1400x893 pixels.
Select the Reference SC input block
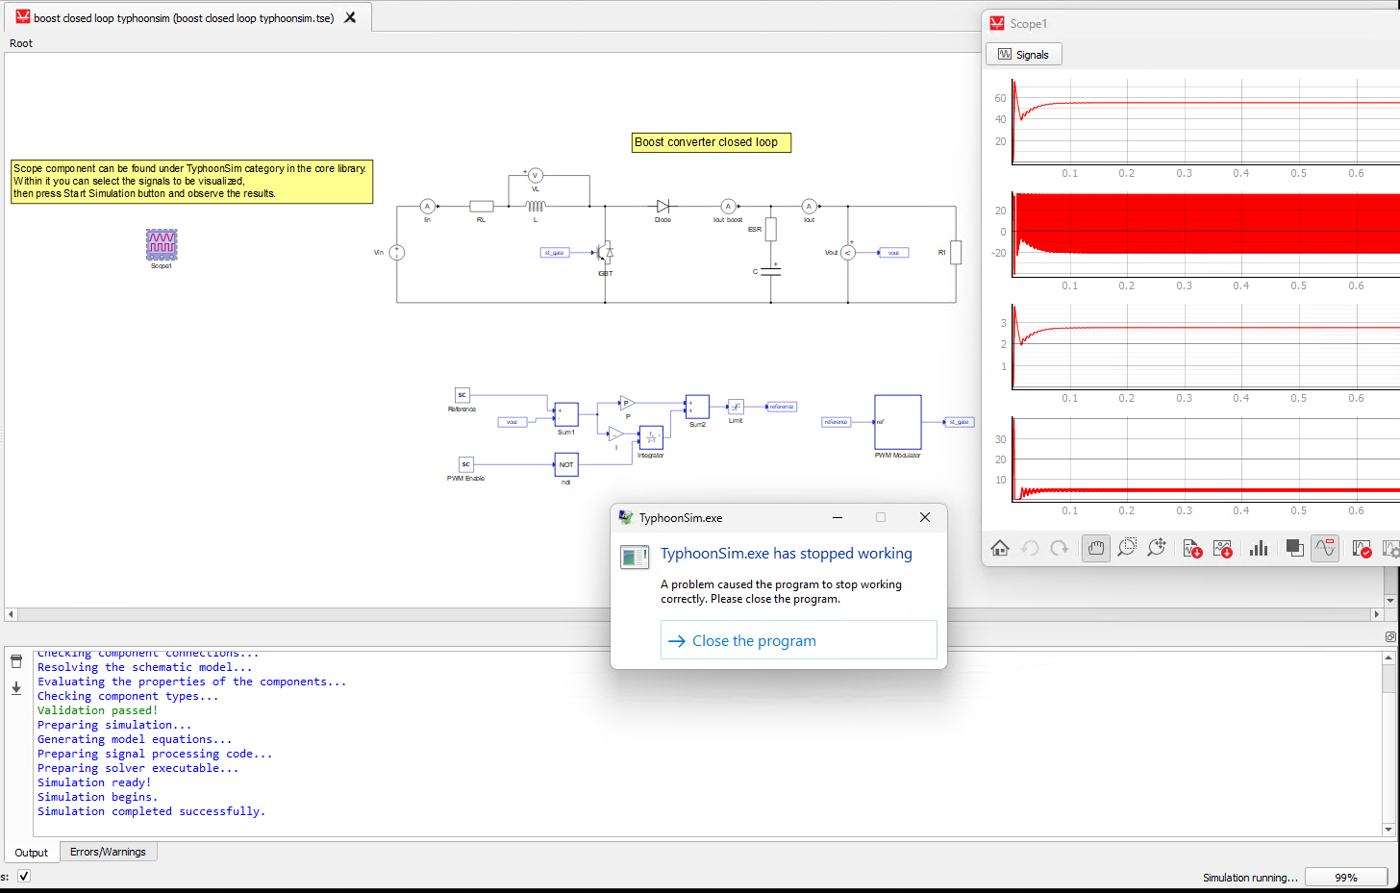462,395
